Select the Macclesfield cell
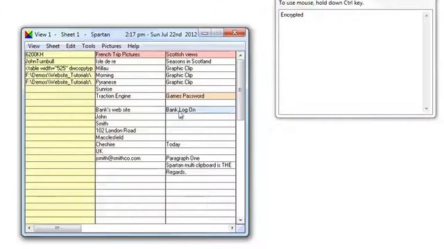The width and height of the screenshot is (444, 249). tap(130, 138)
